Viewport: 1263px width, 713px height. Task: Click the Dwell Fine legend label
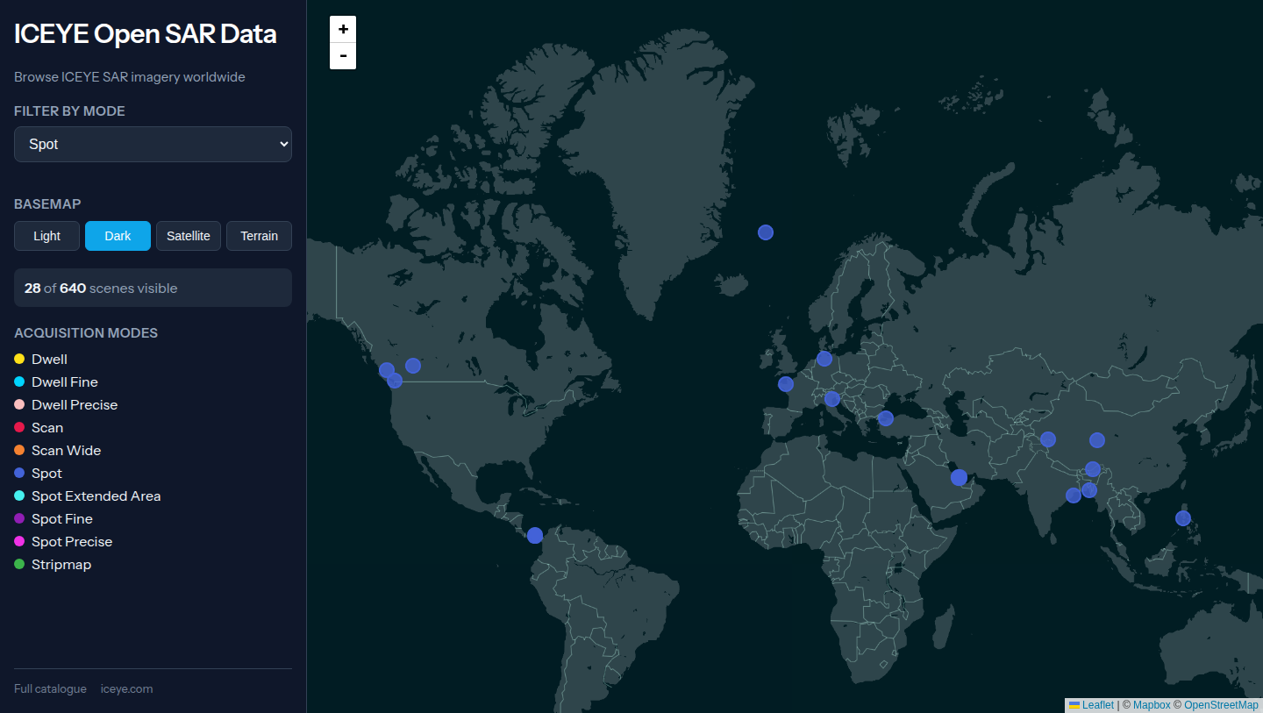pos(65,382)
